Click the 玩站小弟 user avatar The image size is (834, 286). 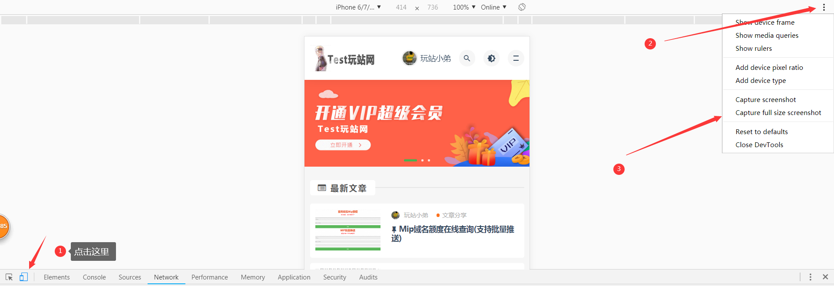(x=409, y=58)
